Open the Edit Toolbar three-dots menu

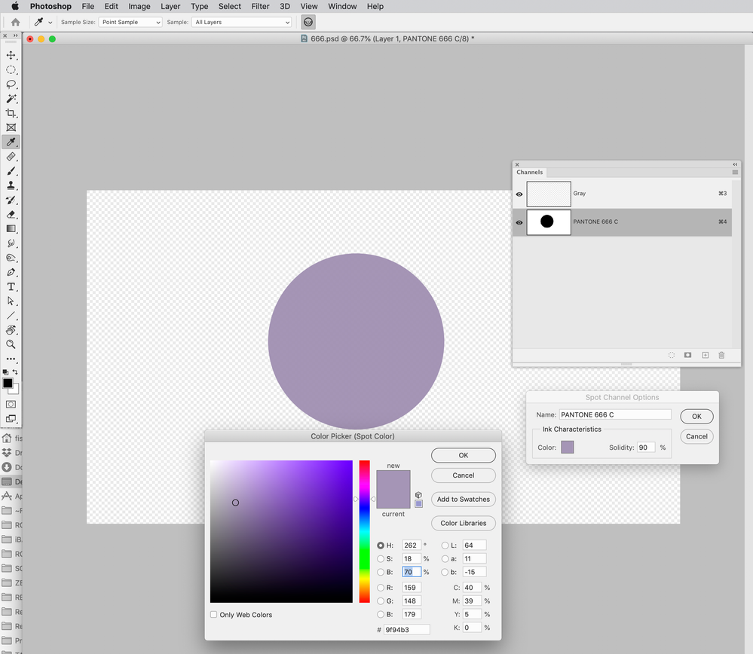click(11, 359)
